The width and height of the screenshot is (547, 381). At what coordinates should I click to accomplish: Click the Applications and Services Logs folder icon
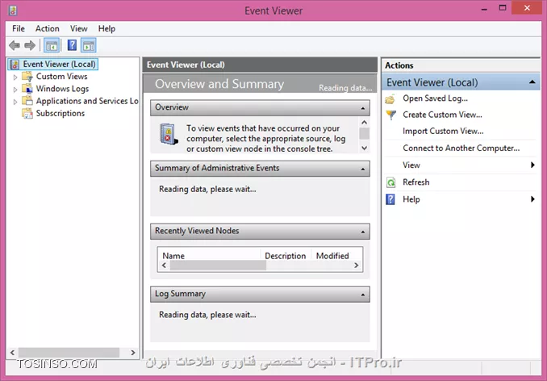27,101
